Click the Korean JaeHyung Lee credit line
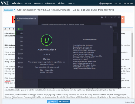 pos(83,67)
